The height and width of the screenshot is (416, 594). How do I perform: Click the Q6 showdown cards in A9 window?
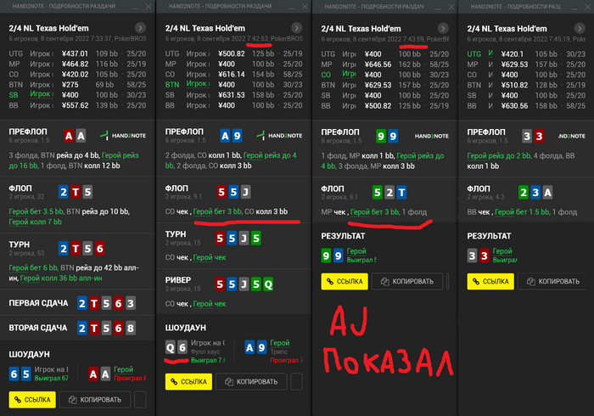point(177,347)
